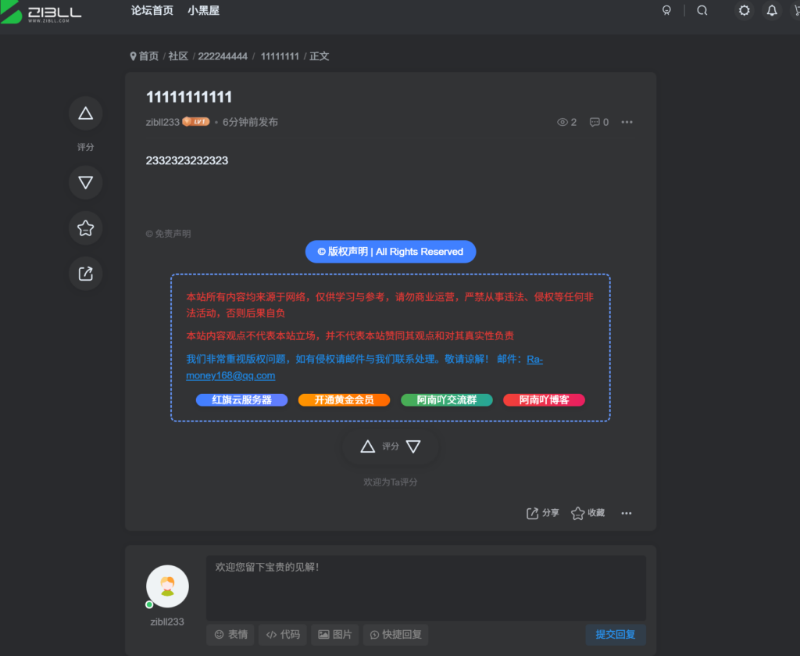Open the 小黑屋 menu item
Viewport: 800px width, 656px height.
pyautogui.click(x=204, y=11)
